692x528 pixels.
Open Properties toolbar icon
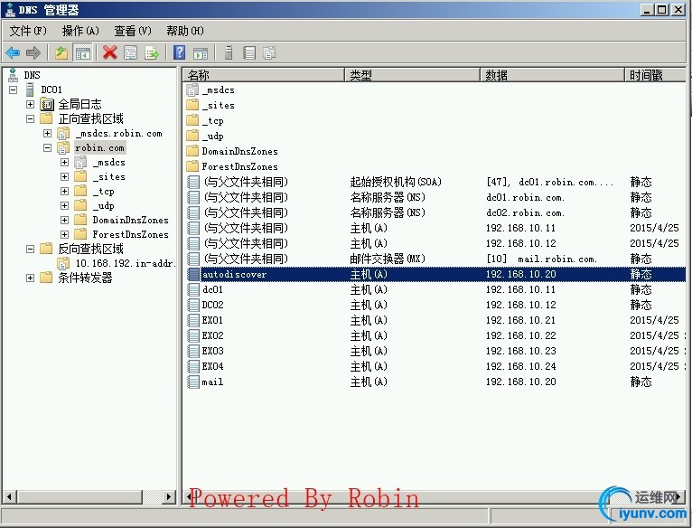[131, 53]
